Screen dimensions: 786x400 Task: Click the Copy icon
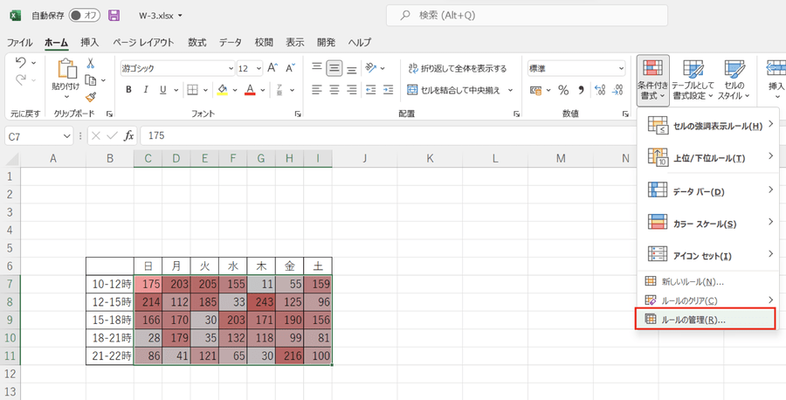91,79
